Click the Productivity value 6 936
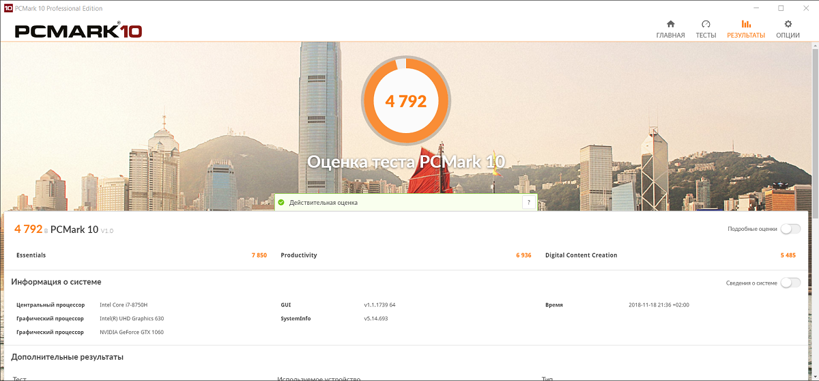 (523, 255)
